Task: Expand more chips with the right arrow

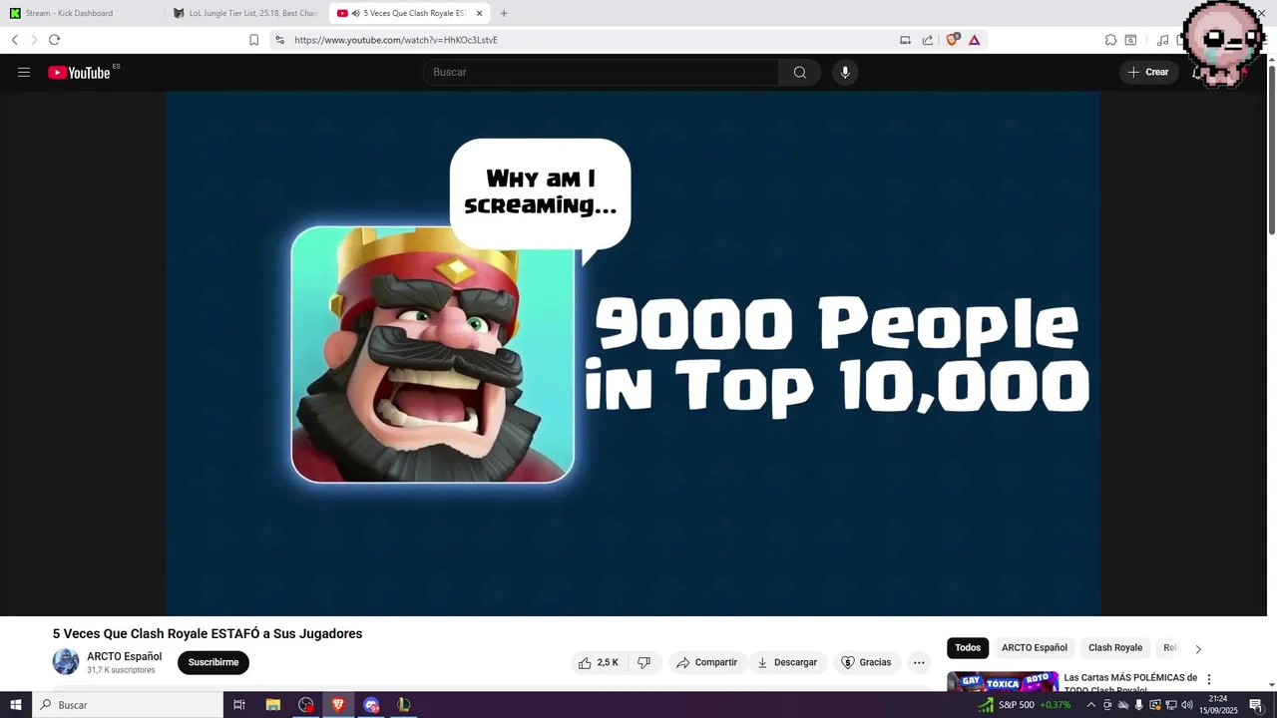Action: pyautogui.click(x=1198, y=649)
